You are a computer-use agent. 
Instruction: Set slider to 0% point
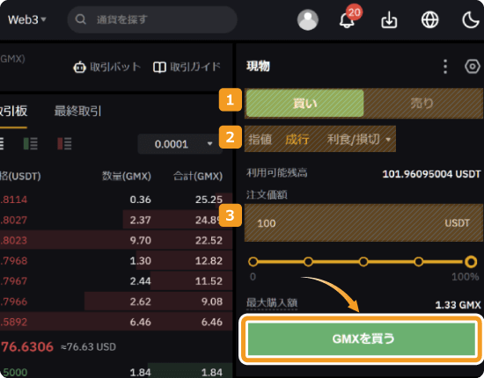point(253,262)
